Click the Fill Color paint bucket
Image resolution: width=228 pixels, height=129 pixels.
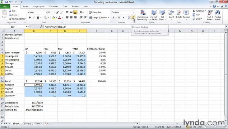pos(53,18)
